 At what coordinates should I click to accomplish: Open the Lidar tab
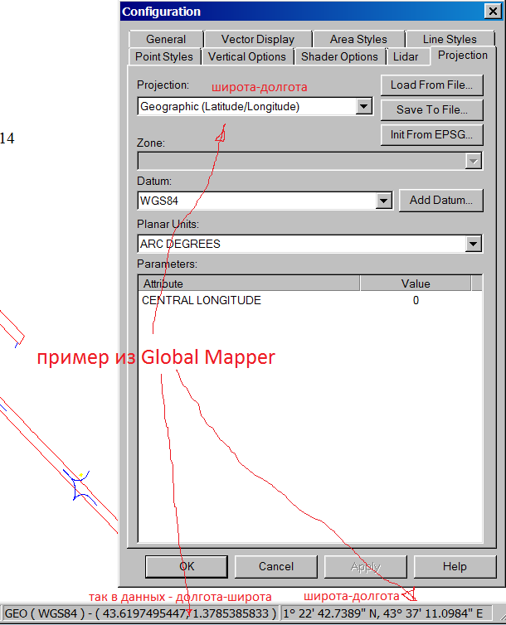pos(406,56)
